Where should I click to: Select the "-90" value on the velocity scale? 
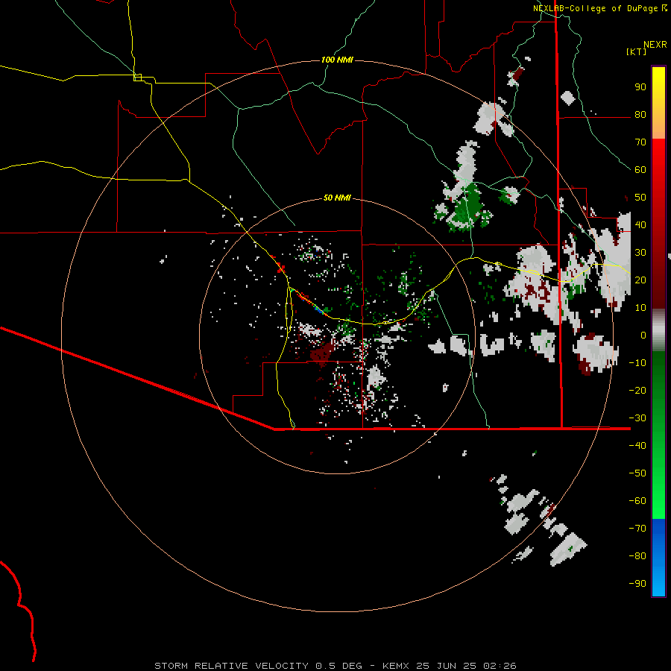[637, 584]
